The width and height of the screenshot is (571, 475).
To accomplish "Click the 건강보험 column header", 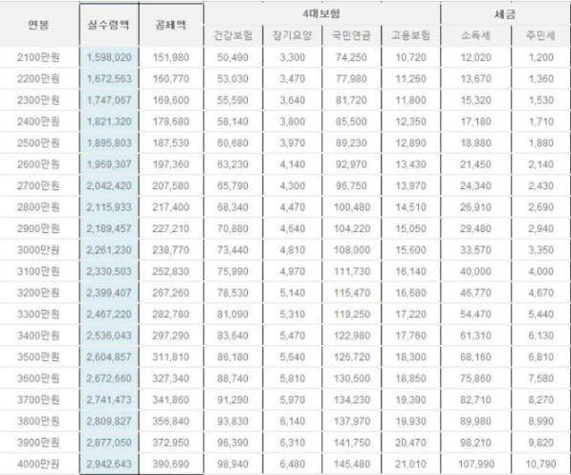I will (232, 35).
